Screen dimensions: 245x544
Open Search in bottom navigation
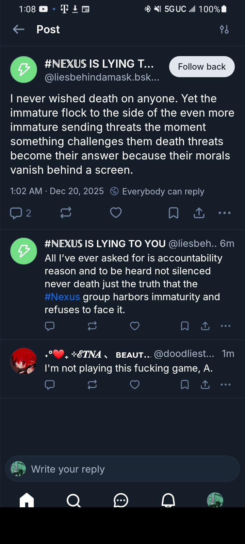(x=73, y=500)
